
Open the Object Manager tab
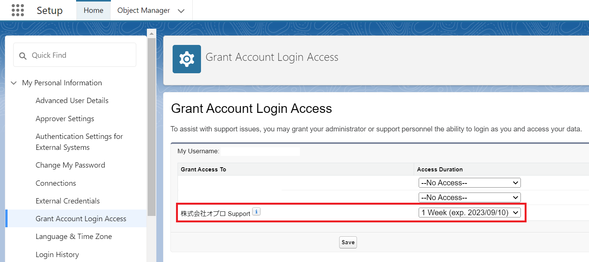(143, 10)
